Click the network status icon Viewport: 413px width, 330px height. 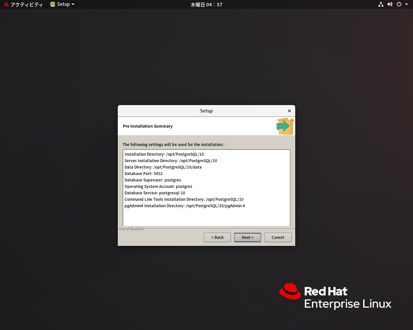[x=381, y=5]
